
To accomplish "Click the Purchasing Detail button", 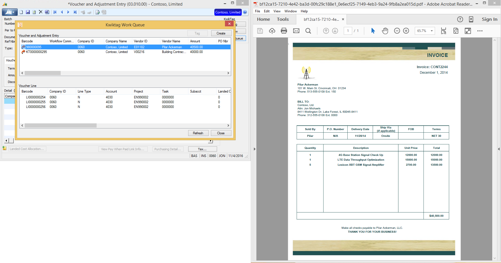I will [168, 149].
